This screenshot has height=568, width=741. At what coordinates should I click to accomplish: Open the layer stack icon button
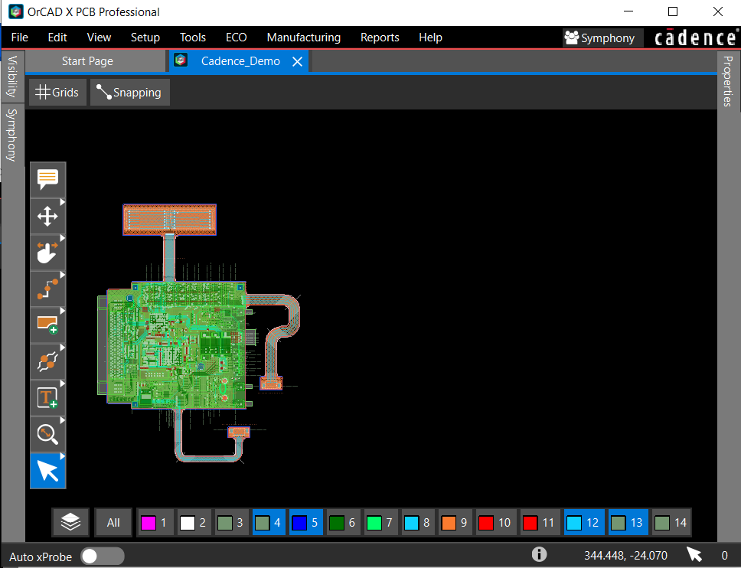[x=71, y=522]
